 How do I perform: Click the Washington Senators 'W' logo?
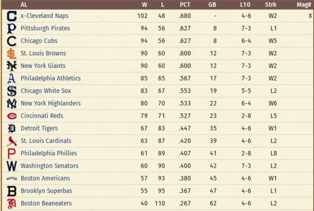[x=12, y=166]
